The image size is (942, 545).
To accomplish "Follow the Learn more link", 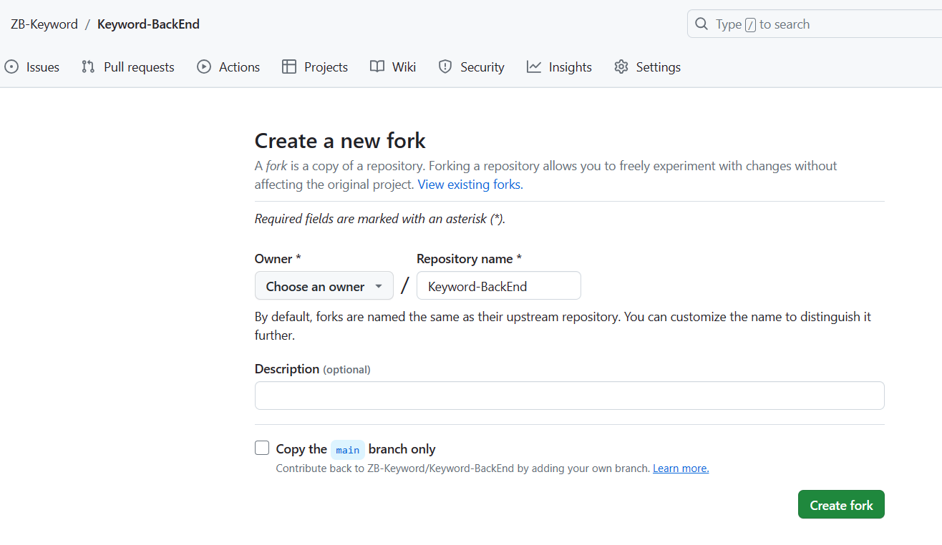I will tap(681, 468).
